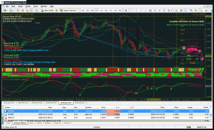Switch chart to H1 timeframe
Screen dimensions: 214x130
(x=102, y=10)
